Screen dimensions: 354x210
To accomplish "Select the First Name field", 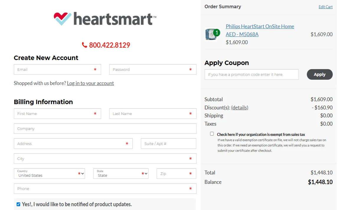I will (x=57, y=114).
